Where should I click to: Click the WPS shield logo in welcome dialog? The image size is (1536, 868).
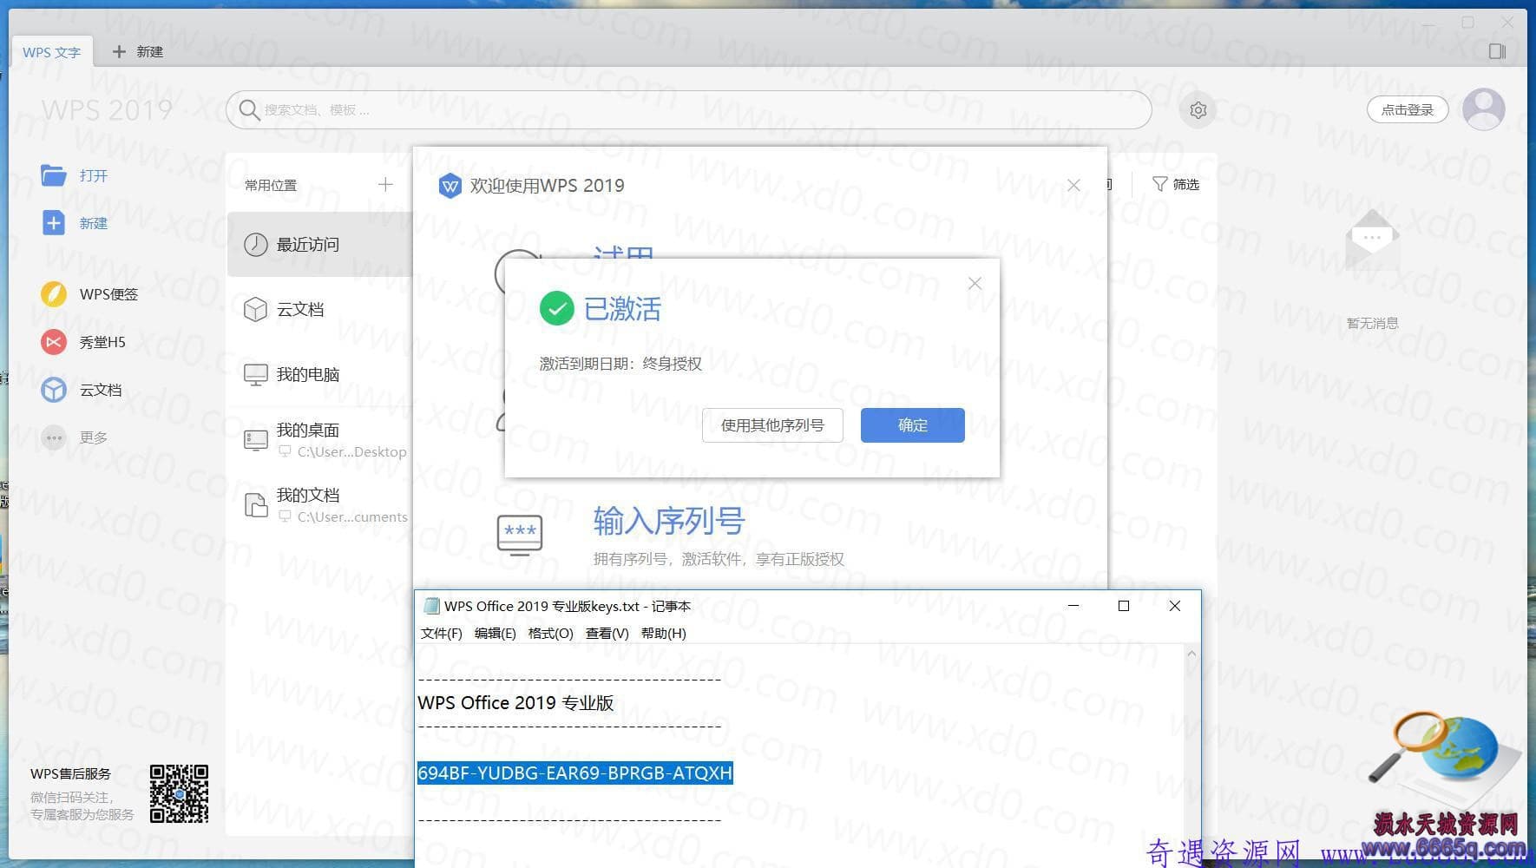450,186
